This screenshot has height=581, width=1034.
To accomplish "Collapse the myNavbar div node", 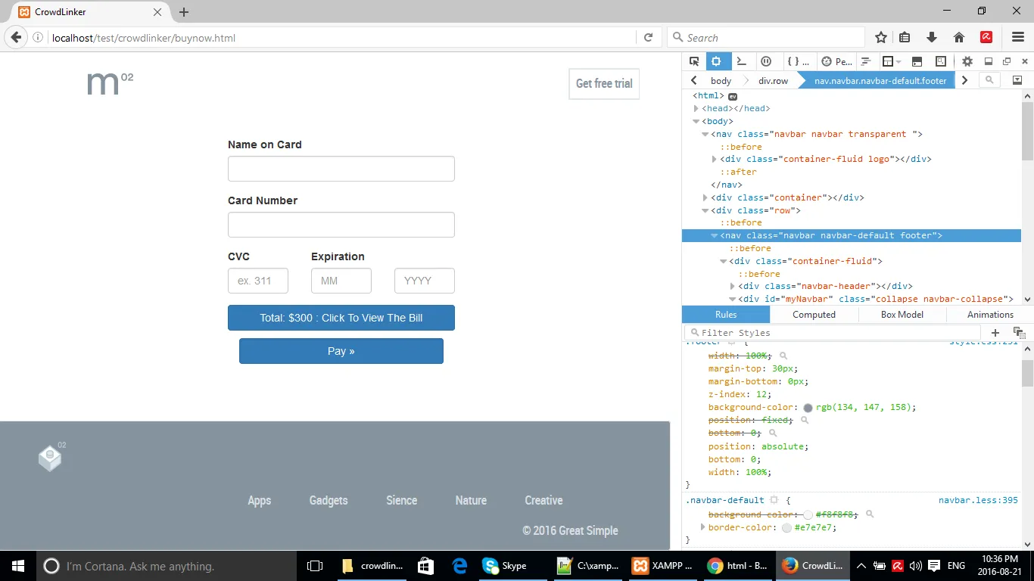I will tap(733, 299).
